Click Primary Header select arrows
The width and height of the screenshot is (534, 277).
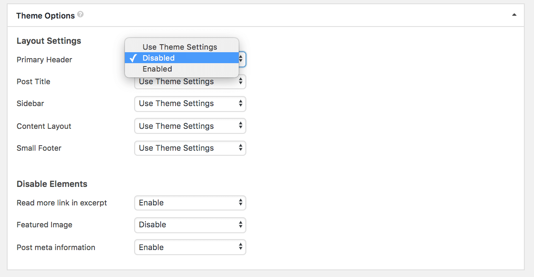pyautogui.click(x=241, y=59)
